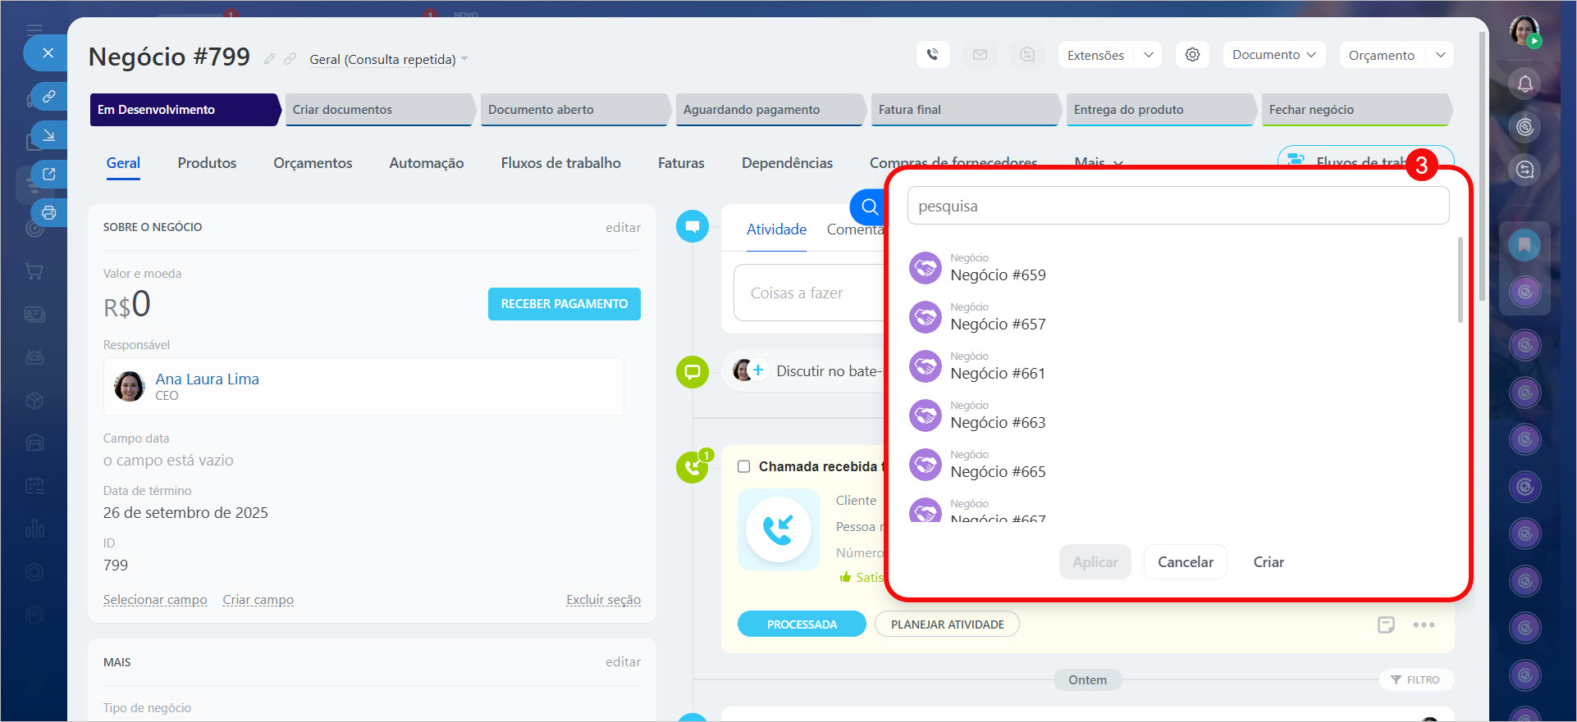Open the settings gear icon

click(1192, 55)
